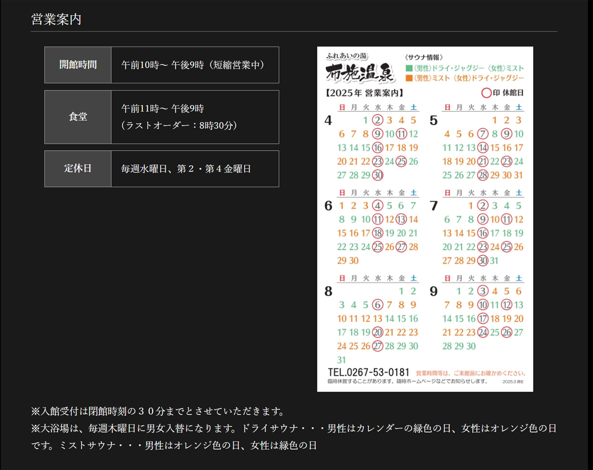Click circled date 30 in July calendar
This screenshot has width=593, height=470.
(x=483, y=261)
